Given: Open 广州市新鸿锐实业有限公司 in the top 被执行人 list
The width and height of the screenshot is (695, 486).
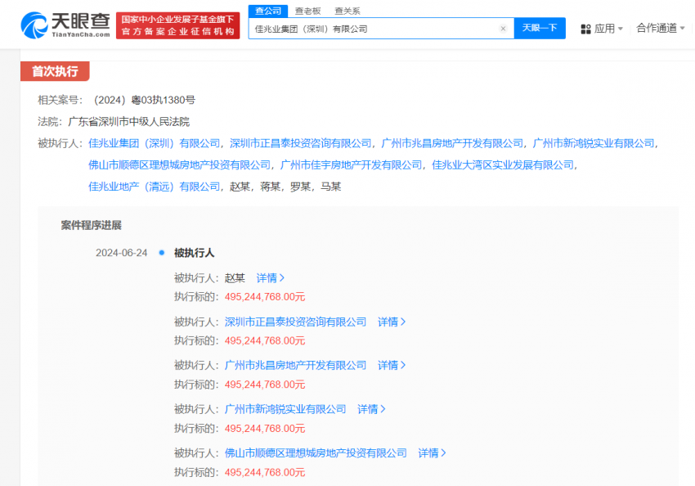Looking at the screenshot, I should pos(594,143).
